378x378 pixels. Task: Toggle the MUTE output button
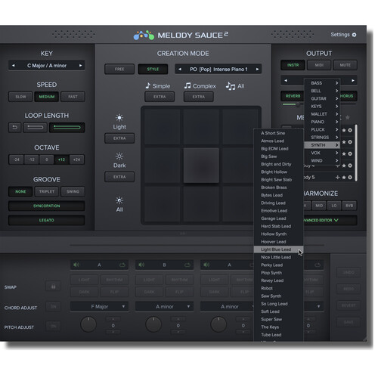[345, 65]
